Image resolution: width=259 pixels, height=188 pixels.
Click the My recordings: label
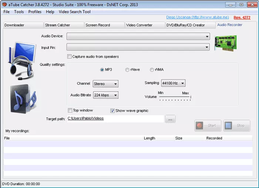click(17, 131)
